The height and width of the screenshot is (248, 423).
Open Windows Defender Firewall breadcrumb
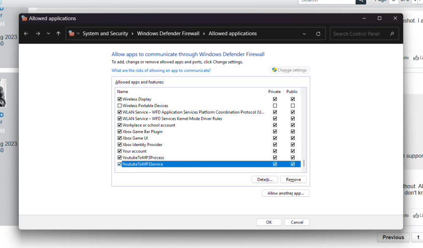(168, 34)
